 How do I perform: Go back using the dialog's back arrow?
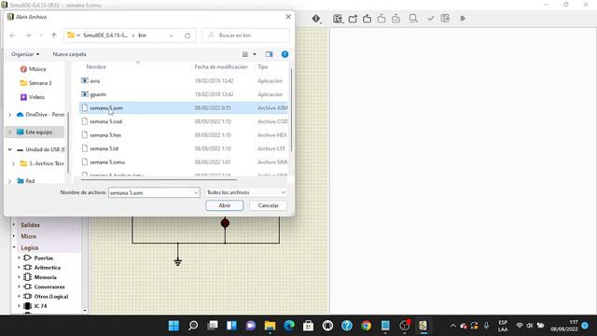click(12, 35)
